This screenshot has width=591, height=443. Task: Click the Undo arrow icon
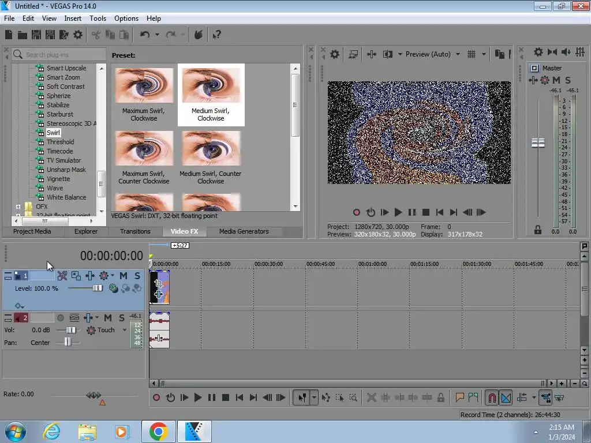(145, 35)
